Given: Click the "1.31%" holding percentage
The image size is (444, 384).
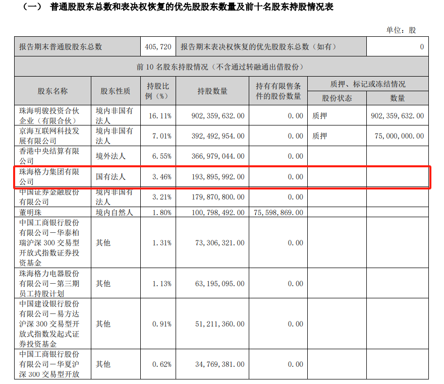Looking at the screenshot, I should 162,242.
